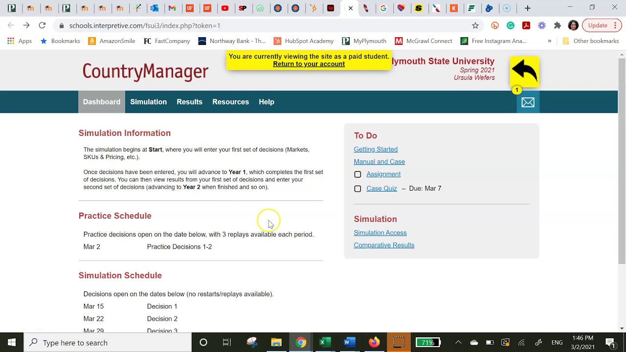The height and width of the screenshot is (352, 626).
Task: Open the HubSpot Academy bookmark
Action: pos(304,41)
